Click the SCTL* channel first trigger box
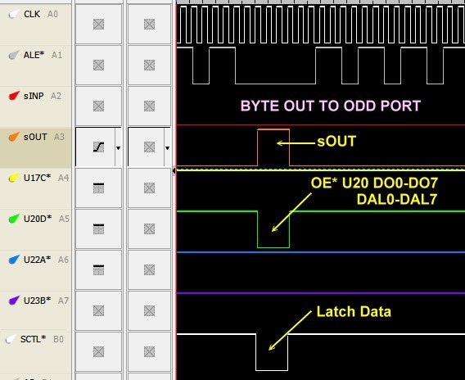Image resolution: width=465 pixels, height=380 pixels. 98,352
